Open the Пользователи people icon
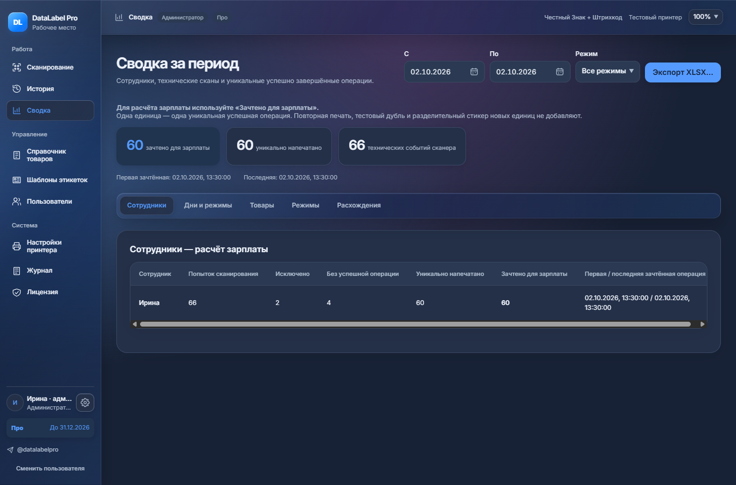 click(17, 202)
